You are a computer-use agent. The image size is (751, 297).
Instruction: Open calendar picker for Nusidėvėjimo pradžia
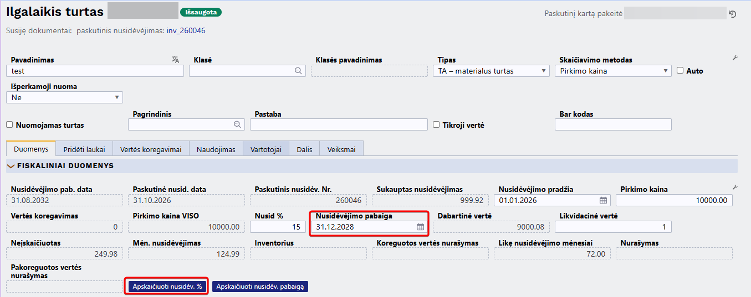pos(603,200)
